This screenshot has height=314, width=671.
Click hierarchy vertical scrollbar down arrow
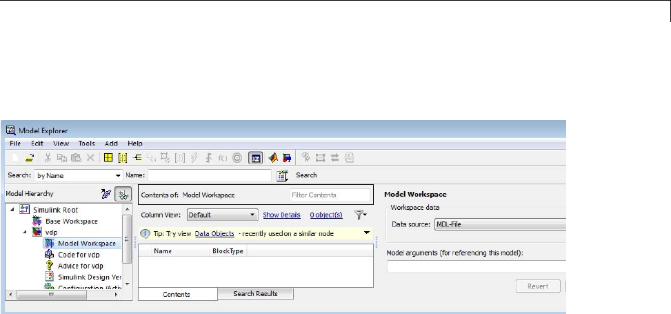pyautogui.click(x=127, y=284)
